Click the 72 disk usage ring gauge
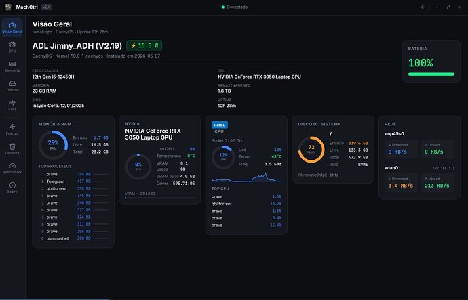The image size is (468, 300). 311,150
